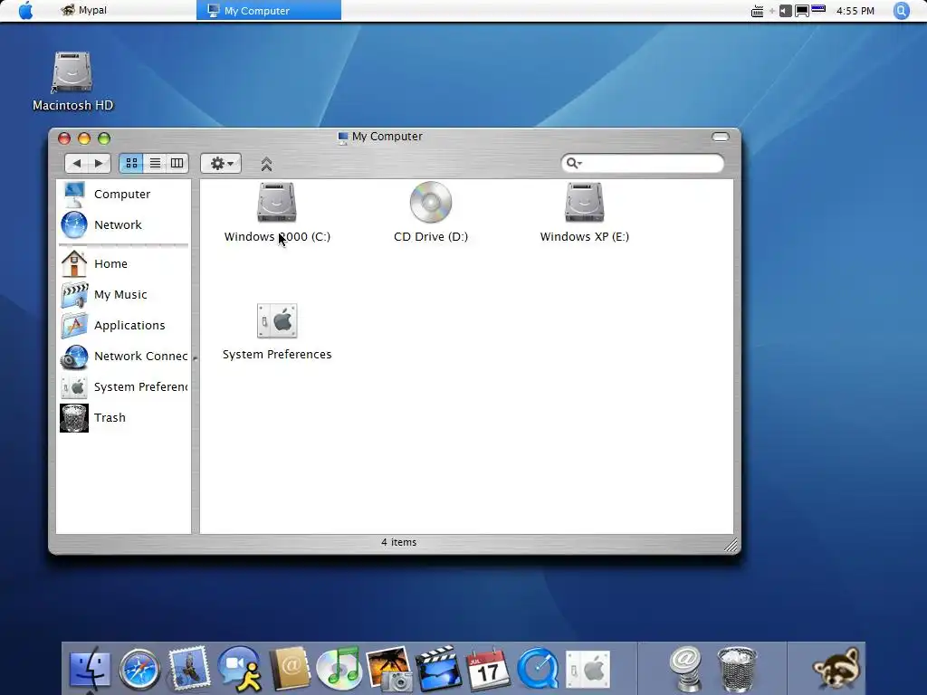Open iCal calendar in the dock
Image resolution: width=927 pixels, height=695 pixels.
(x=488, y=669)
